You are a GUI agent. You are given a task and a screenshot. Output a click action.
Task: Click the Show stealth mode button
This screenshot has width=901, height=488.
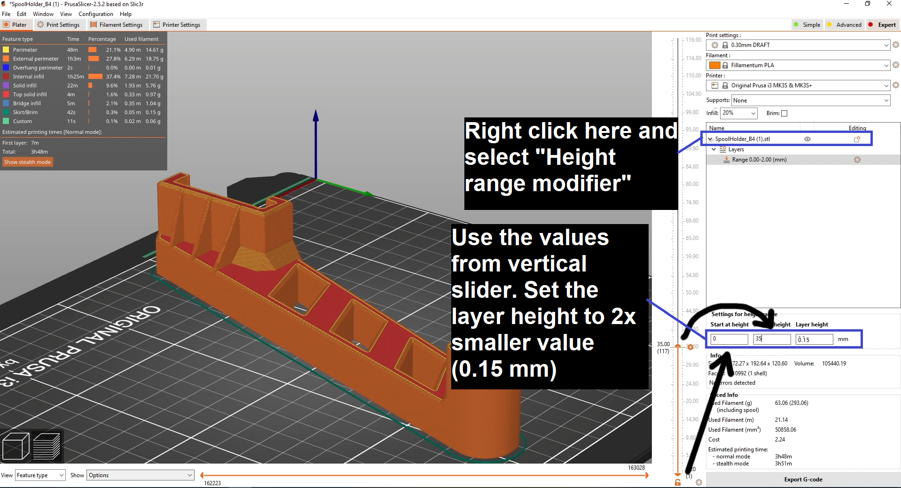(27, 162)
